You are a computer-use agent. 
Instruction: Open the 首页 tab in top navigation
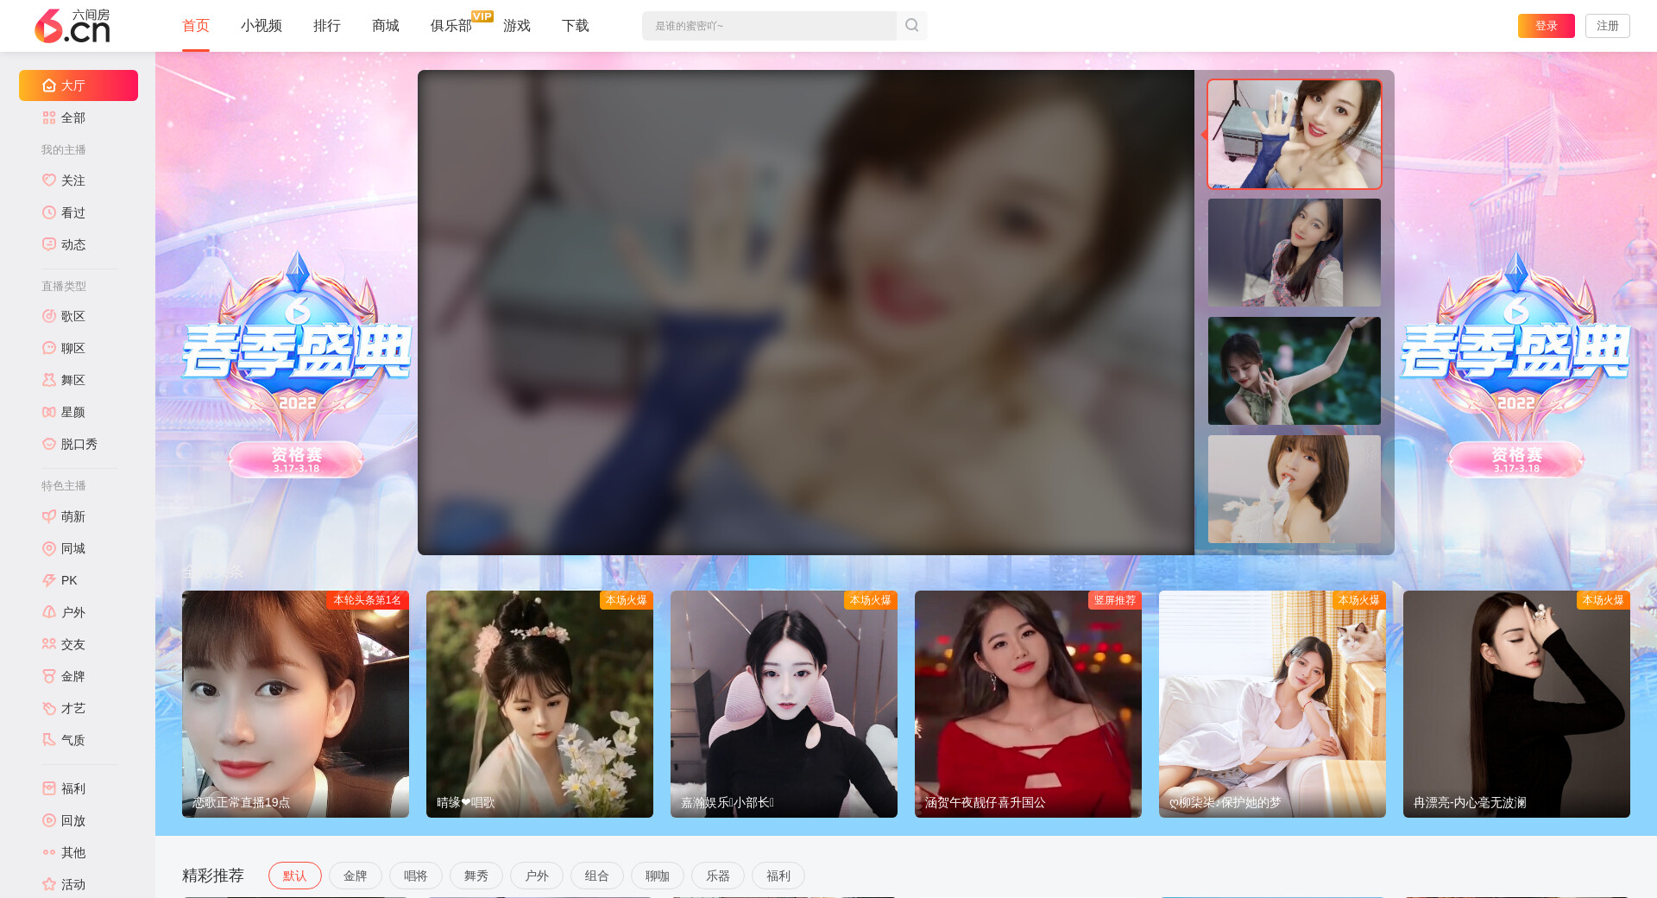point(196,26)
